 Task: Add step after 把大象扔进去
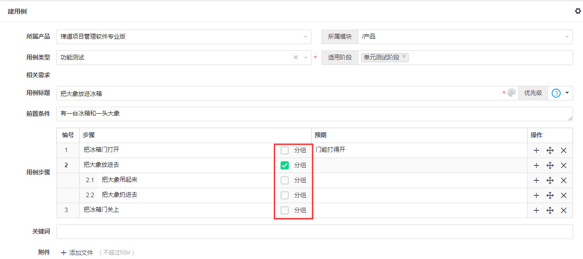pyautogui.click(x=536, y=195)
